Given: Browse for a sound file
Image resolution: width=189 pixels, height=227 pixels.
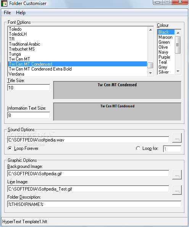Looking at the screenshot, I should (x=177, y=138).
